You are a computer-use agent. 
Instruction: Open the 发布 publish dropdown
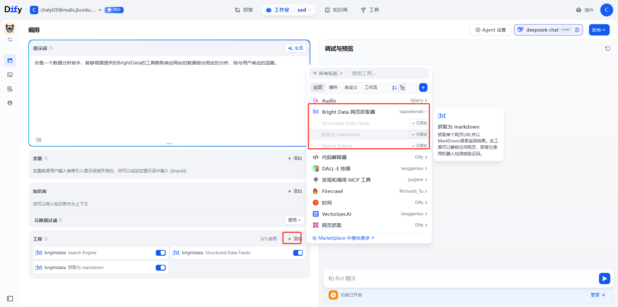pos(599,30)
